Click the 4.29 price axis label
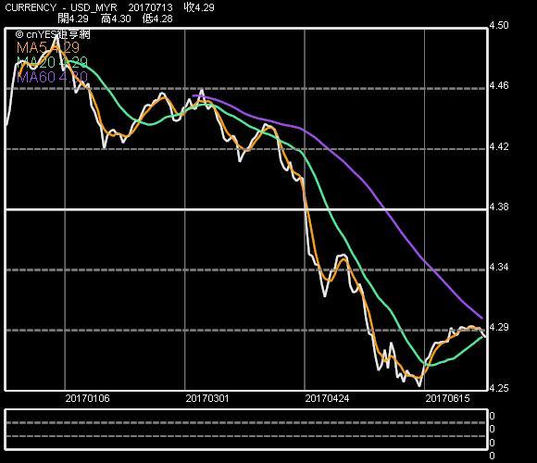This screenshot has width=537, height=463. tap(499, 327)
